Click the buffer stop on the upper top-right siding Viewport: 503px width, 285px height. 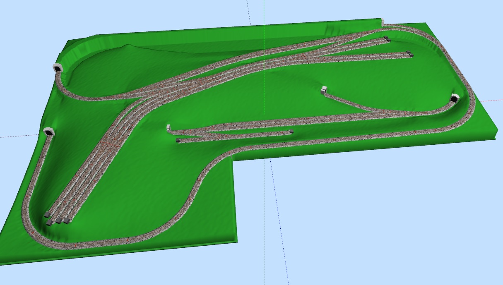(387, 39)
